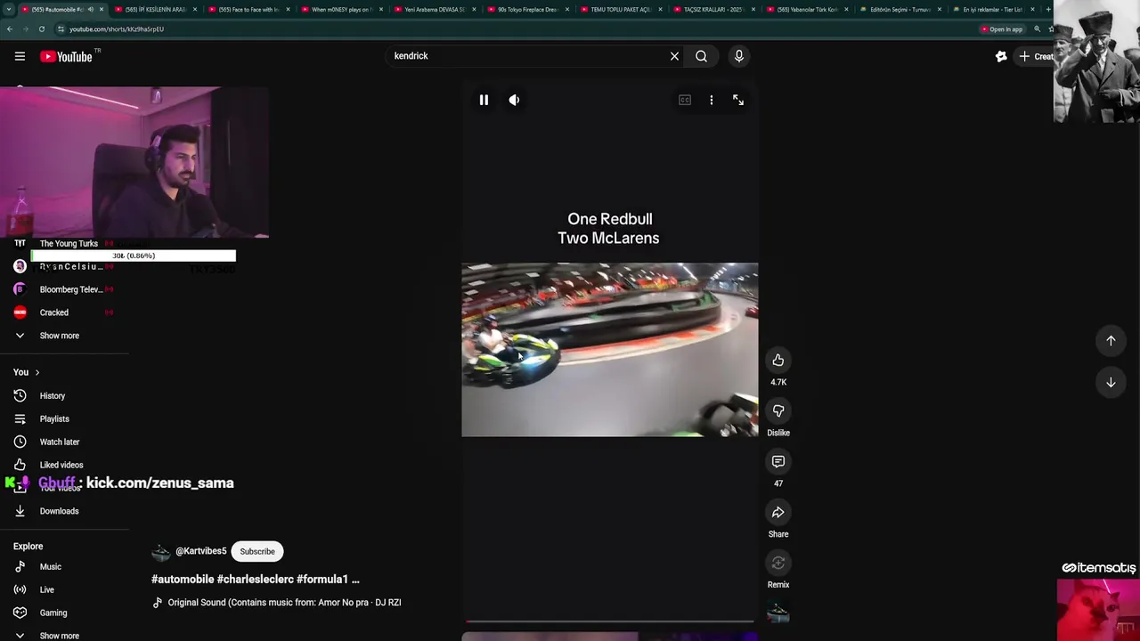Open the sound thumbnail below Remix
1140x641 pixels.
tap(778, 613)
